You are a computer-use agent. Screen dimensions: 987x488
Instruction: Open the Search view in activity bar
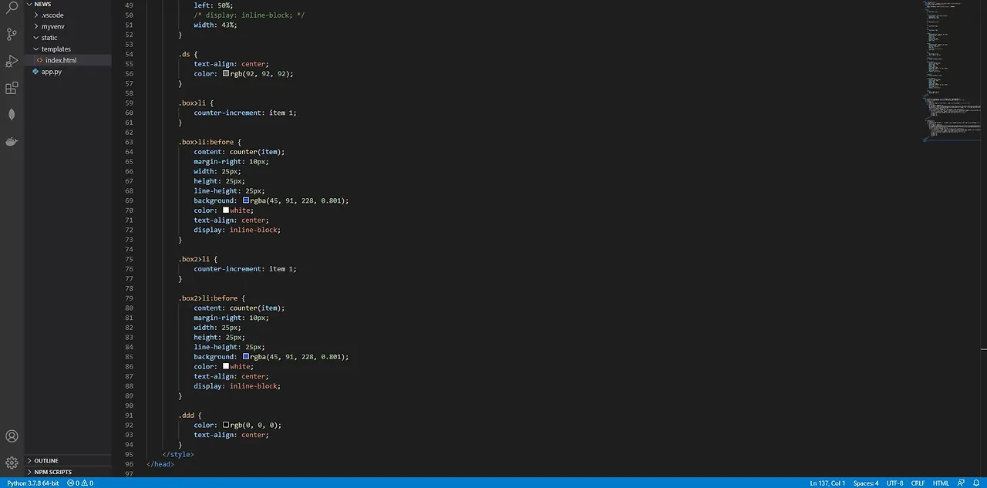coord(12,8)
